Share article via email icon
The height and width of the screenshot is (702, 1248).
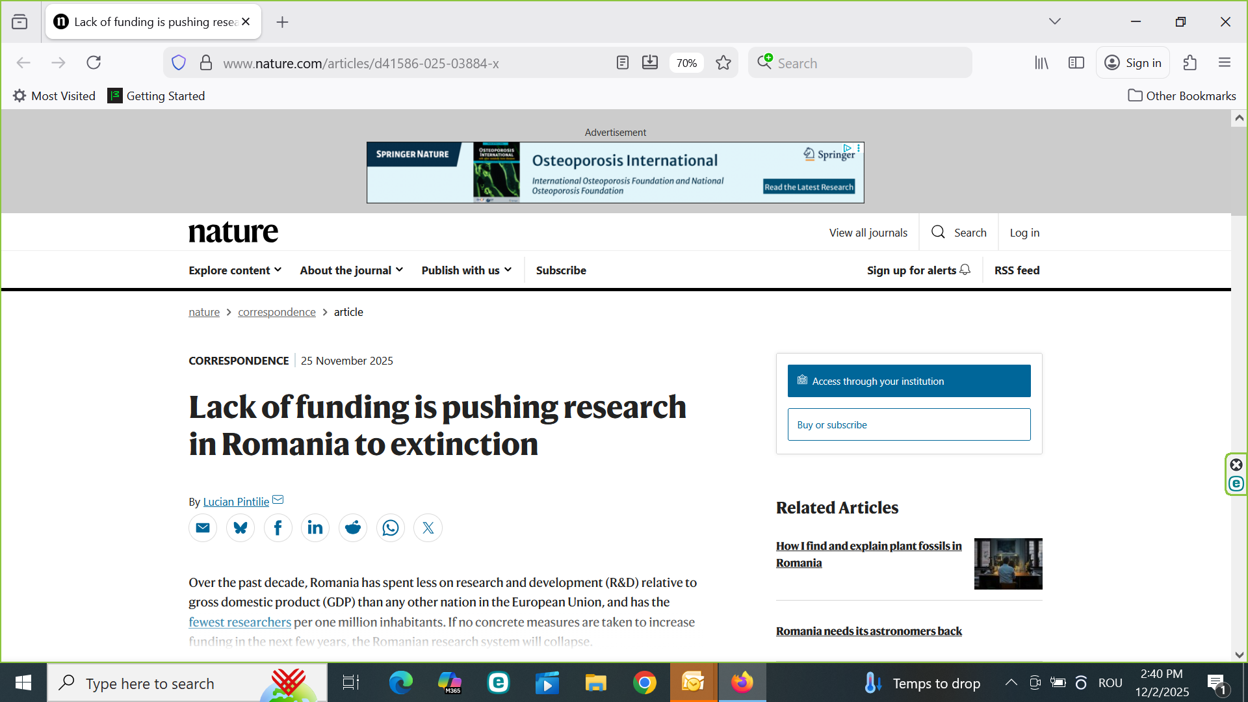(203, 528)
